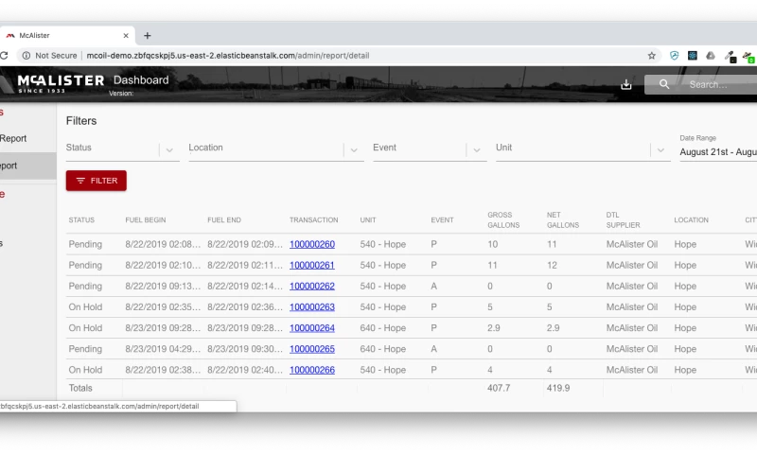Screen dimensions: 757x454
Task: Click the Date Range field
Action: click(x=717, y=151)
